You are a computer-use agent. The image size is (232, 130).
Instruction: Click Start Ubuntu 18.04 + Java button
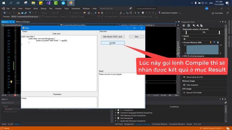[113, 36]
